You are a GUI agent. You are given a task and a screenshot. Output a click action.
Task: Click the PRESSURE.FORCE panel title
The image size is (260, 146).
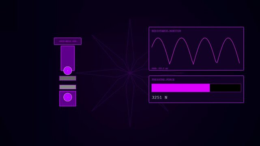click(163, 80)
